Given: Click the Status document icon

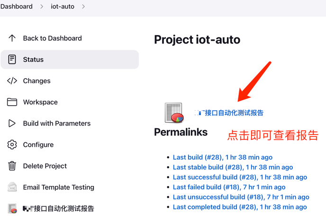Looking at the screenshot, I should point(12,59).
